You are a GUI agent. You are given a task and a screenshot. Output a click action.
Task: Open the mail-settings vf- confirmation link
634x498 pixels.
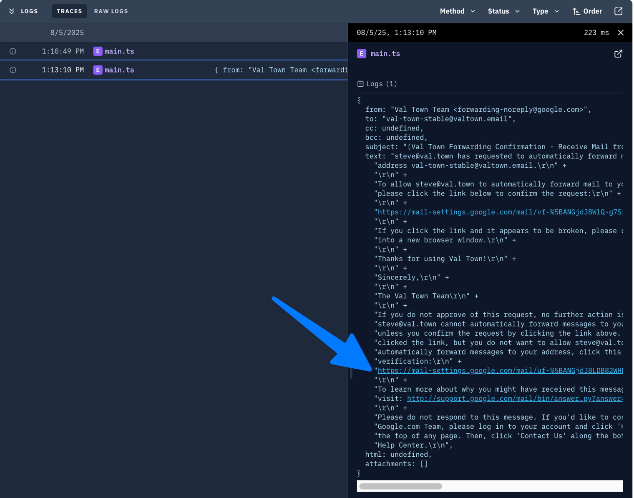[x=500, y=212]
